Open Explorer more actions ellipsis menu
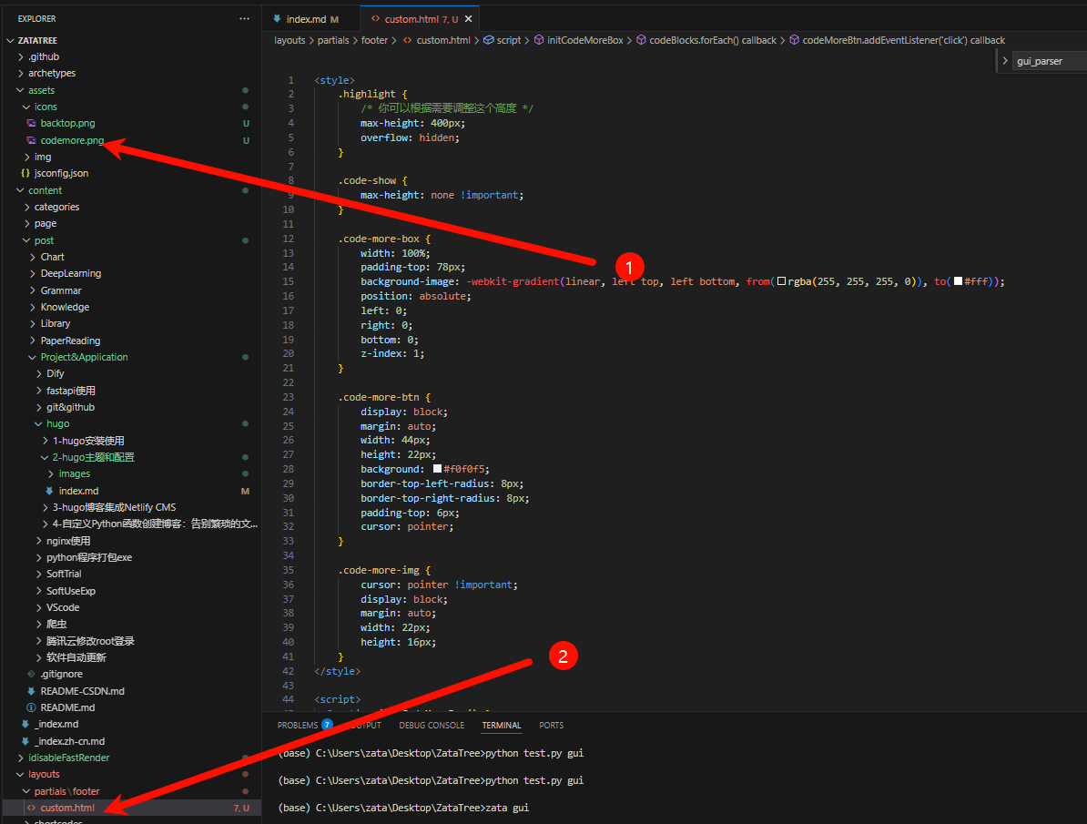This screenshot has width=1087, height=824. coord(244,19)
